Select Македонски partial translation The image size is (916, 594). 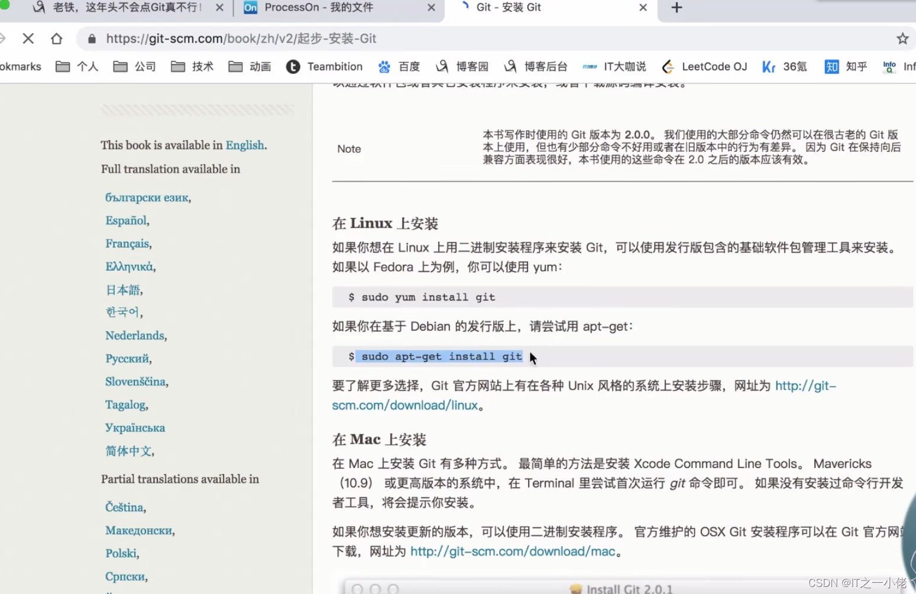[139, 530]
